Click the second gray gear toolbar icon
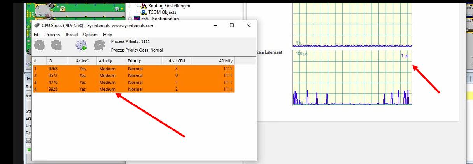473x164 pixels. click(56, 45)
